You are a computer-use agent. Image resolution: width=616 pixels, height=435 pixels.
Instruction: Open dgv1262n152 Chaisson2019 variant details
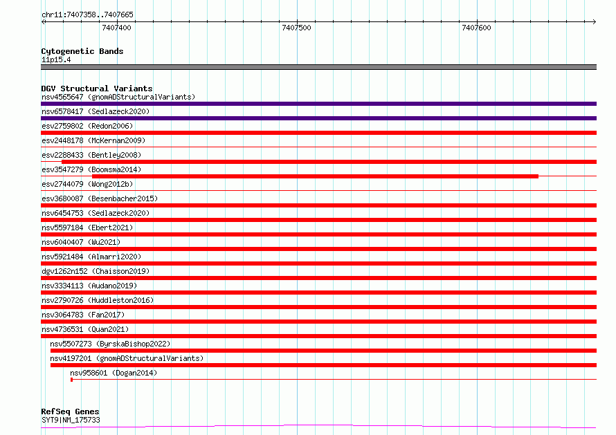tap(96, 271)
